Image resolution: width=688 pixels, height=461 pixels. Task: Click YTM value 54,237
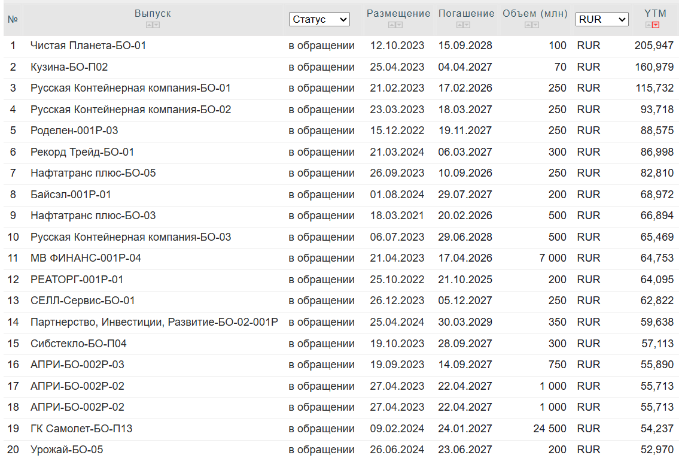tap(657, 429)
